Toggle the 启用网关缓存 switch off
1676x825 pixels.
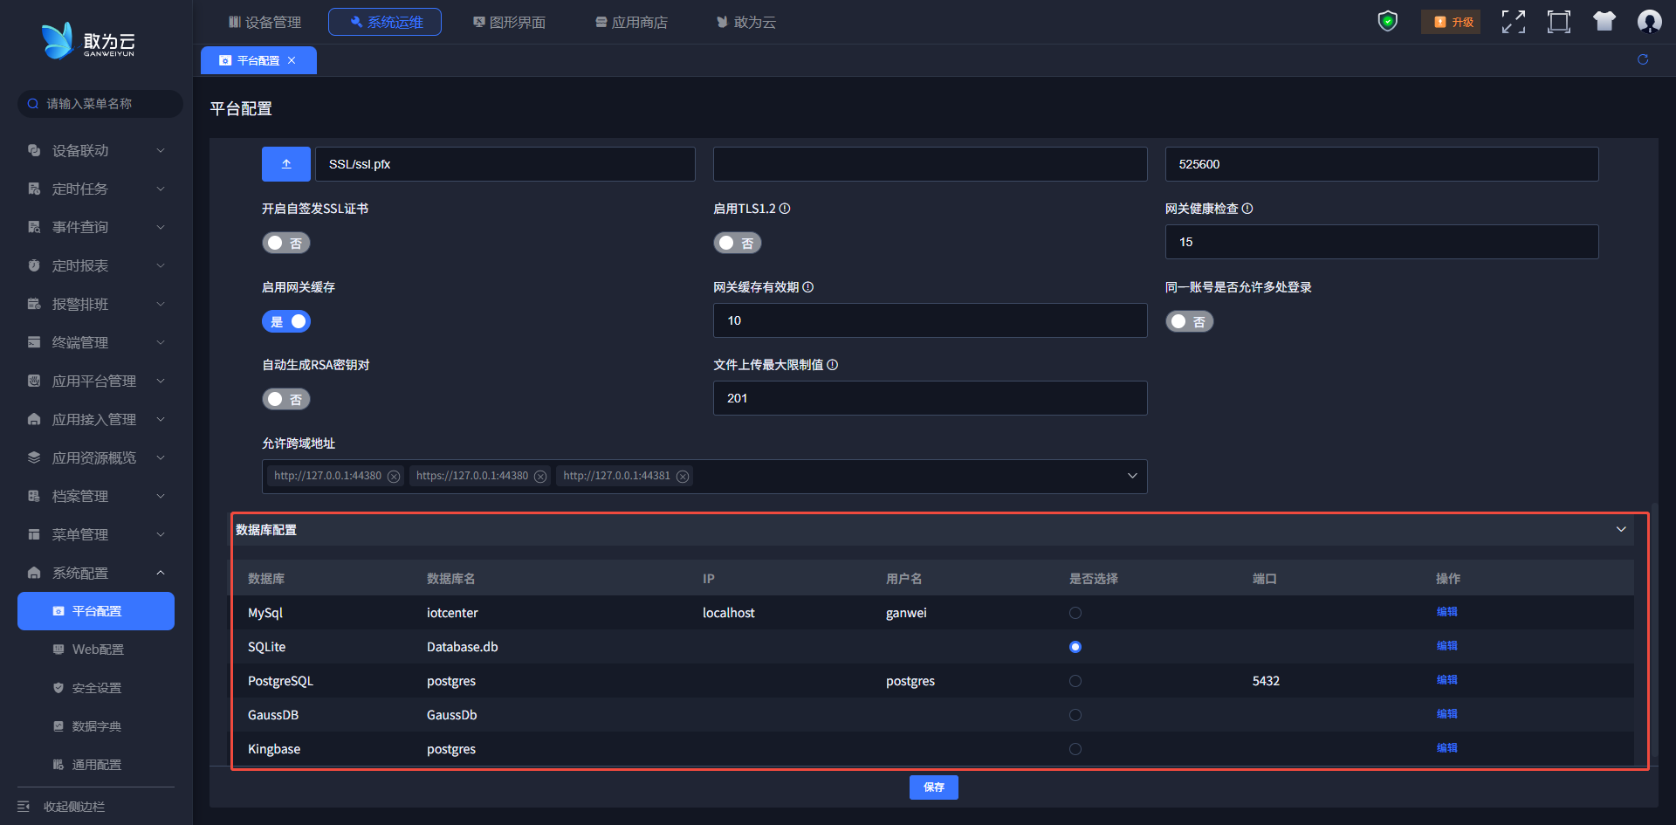(286, 321)
